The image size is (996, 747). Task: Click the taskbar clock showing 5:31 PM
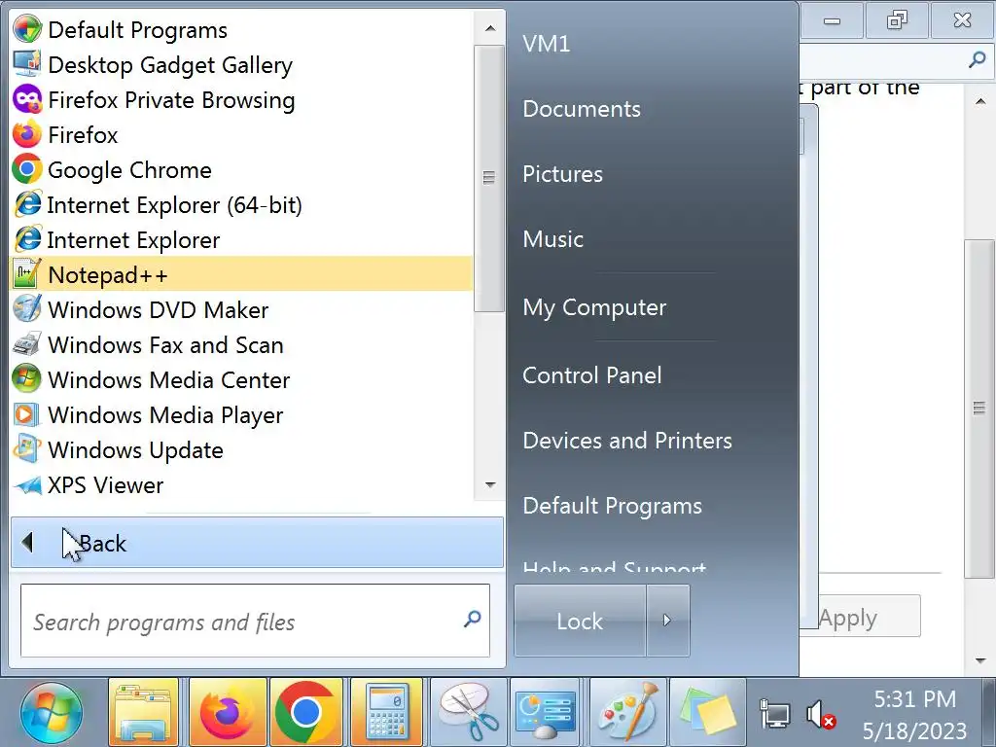(914, 714)
